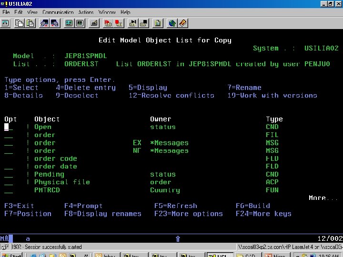
Task: Open the View menu
Action: (x=32, y=12)
